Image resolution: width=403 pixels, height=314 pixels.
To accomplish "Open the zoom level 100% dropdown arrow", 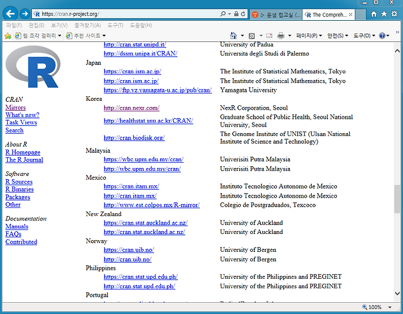I will tap(390, 307).
